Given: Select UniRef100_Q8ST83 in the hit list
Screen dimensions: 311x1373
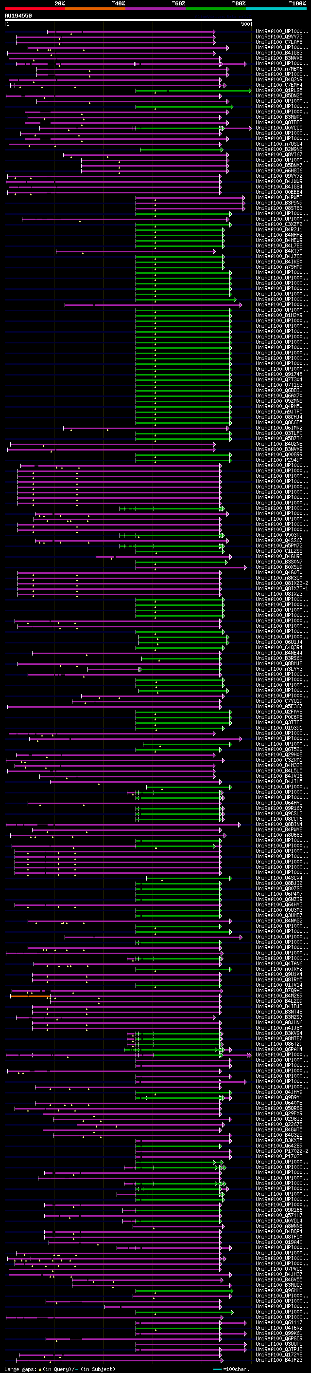Looking at the screenshot, I should tap(279, 208).
